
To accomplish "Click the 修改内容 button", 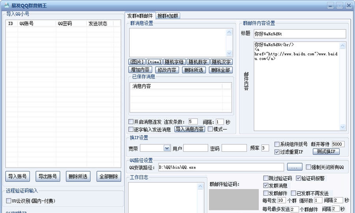I will click(167, 70).
